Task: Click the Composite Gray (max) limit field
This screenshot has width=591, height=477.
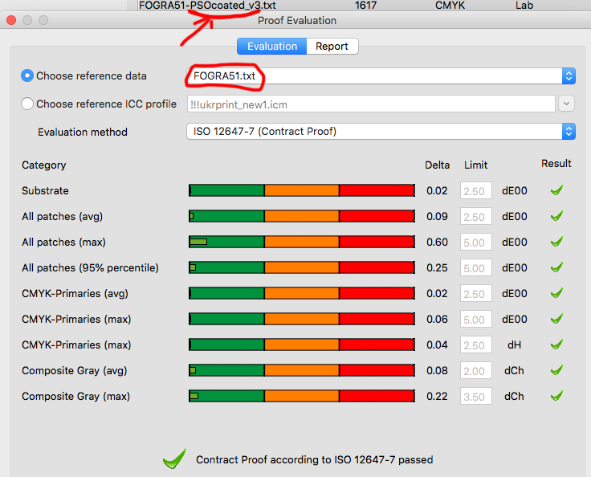Action: [476, 397]
